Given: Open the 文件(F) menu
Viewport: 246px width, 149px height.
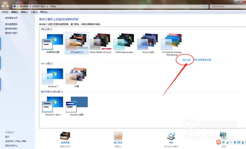Looking at the screenshot, I should [x=5, y=12].
